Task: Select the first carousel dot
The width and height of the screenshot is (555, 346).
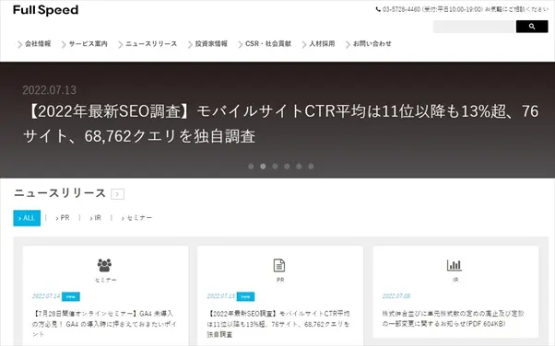Action: pos(251,167)
